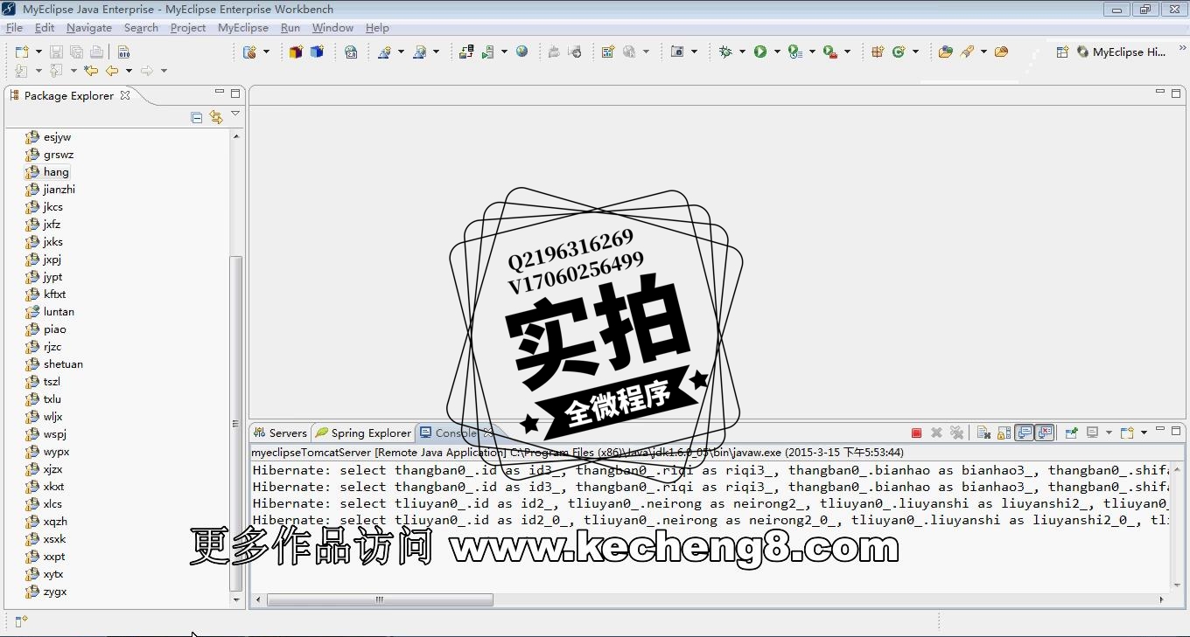Select the esjyw project
This screenshot has width=1190, height=637.
pos(48,137)
